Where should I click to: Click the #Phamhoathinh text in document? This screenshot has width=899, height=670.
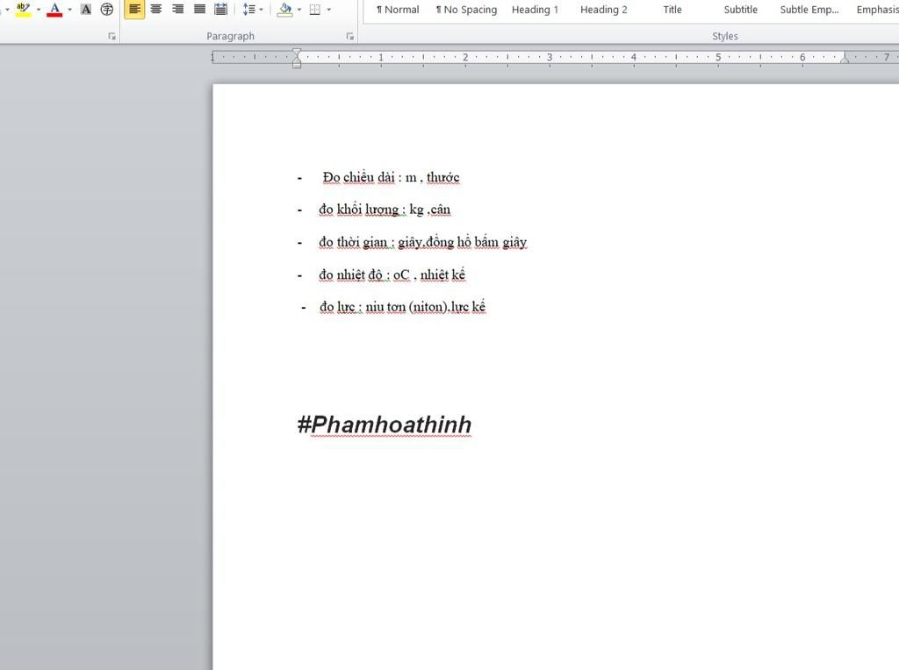[x=385, y=424]
